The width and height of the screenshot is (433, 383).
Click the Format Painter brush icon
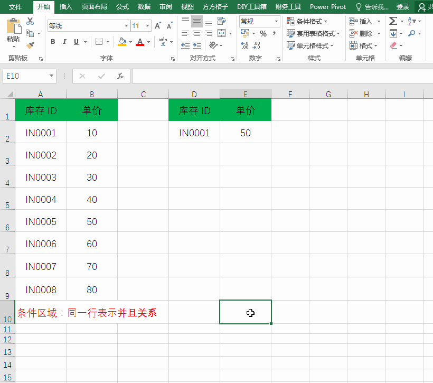[30, 45]
